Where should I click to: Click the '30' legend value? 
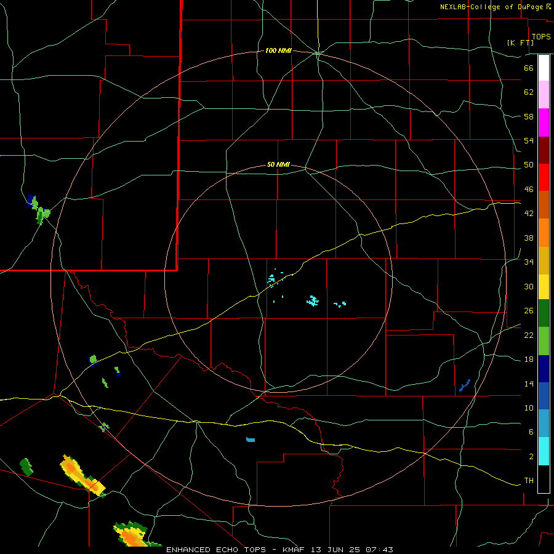point(529,286)
